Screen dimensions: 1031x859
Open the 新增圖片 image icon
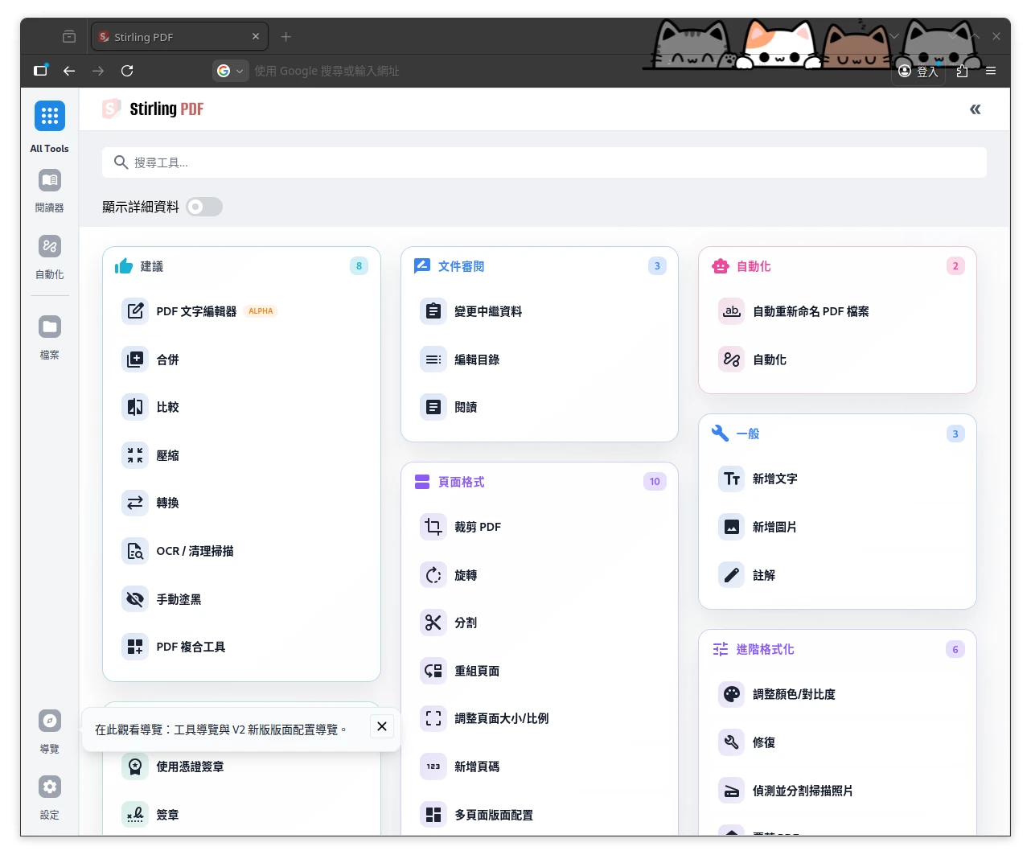click(x=732, y=527)
